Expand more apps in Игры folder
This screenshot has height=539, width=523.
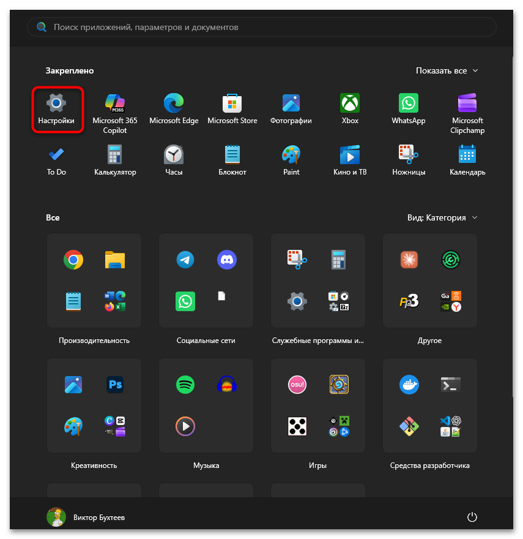339,426
